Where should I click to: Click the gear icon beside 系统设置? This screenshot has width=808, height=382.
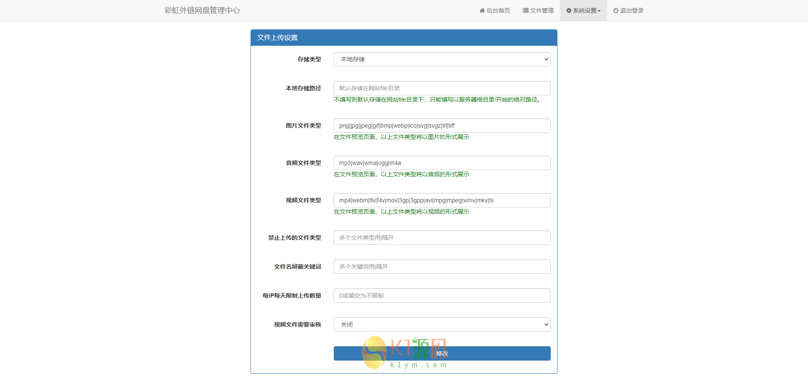[568, 10]
